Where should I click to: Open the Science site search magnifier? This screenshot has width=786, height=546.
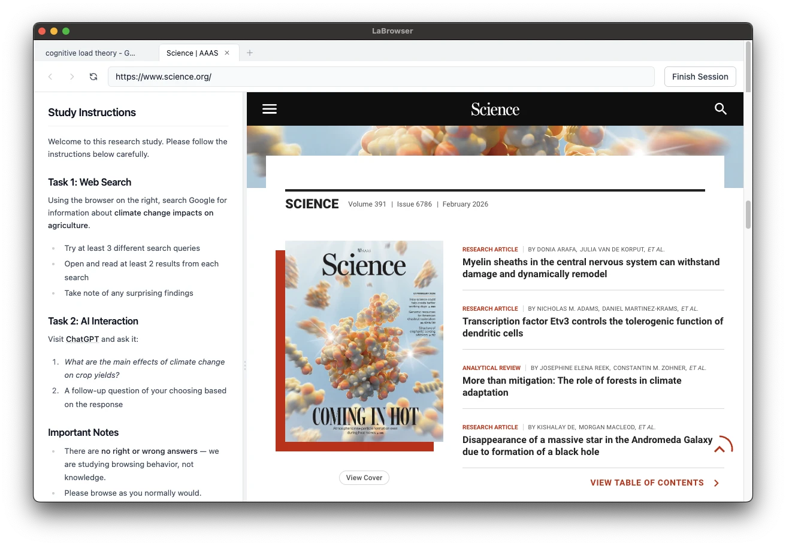[720, 109]
